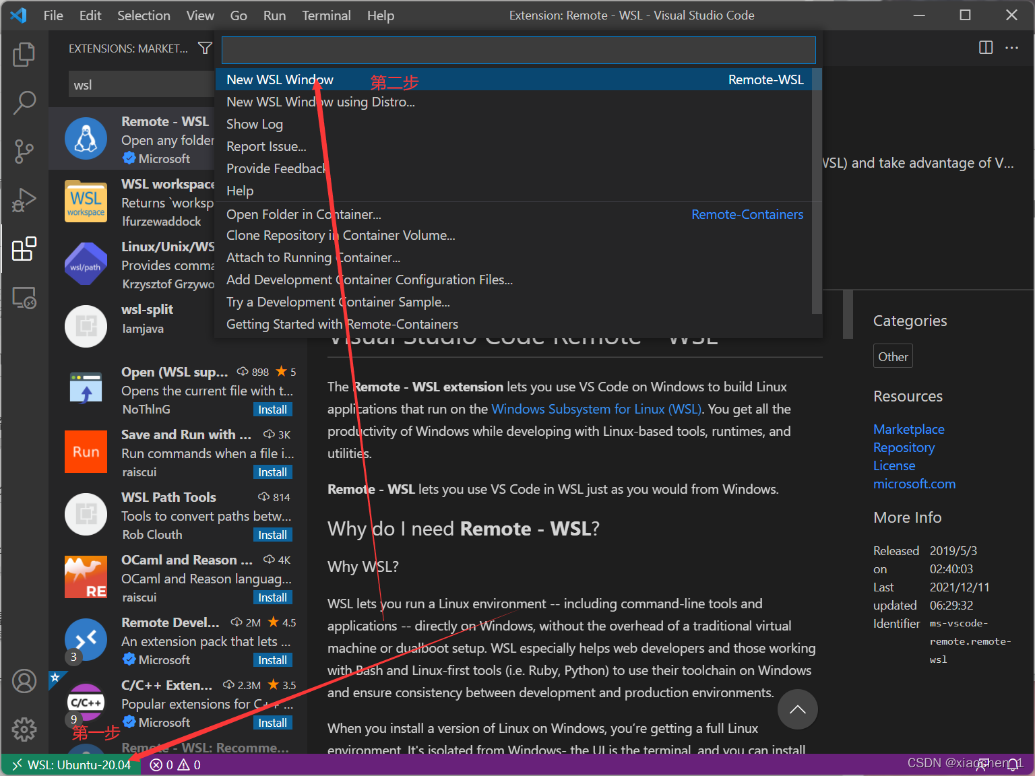Open the Search view in activity bar
The image size is (1035, 776).
[24, 102]
